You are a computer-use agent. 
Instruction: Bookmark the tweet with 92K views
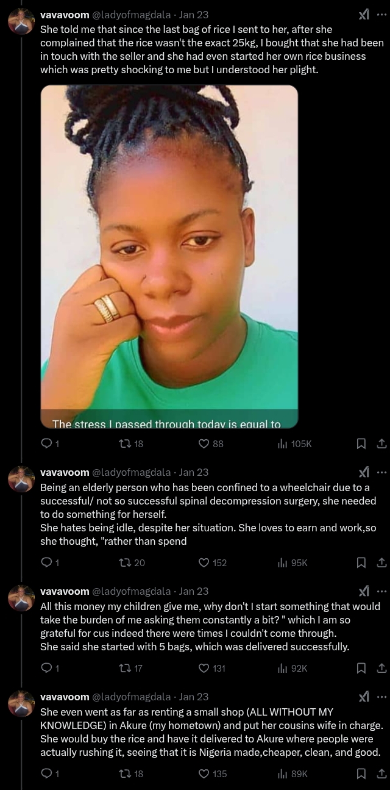361,668
